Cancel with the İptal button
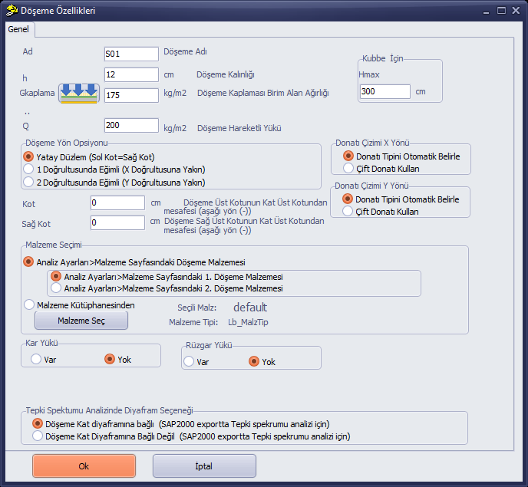528x487 pixels. [204, 466]
